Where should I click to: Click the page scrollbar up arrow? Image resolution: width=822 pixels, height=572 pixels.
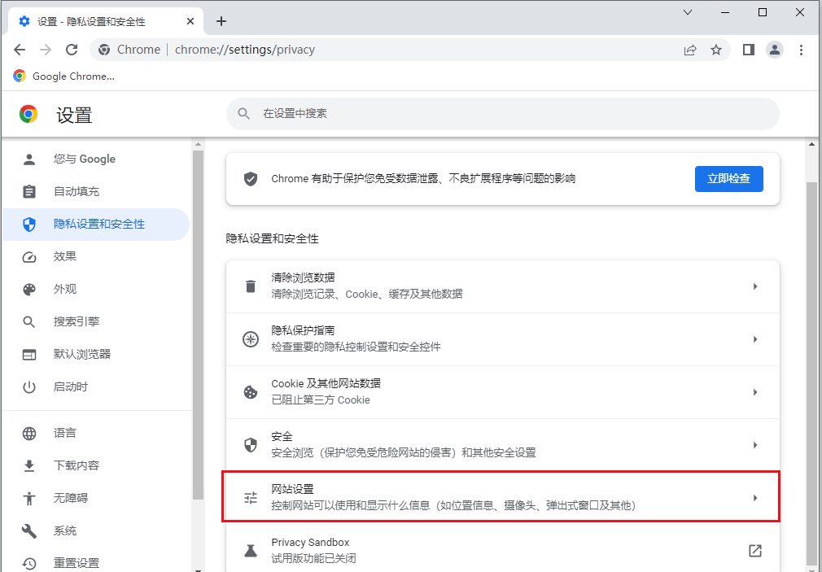(811, 144)
